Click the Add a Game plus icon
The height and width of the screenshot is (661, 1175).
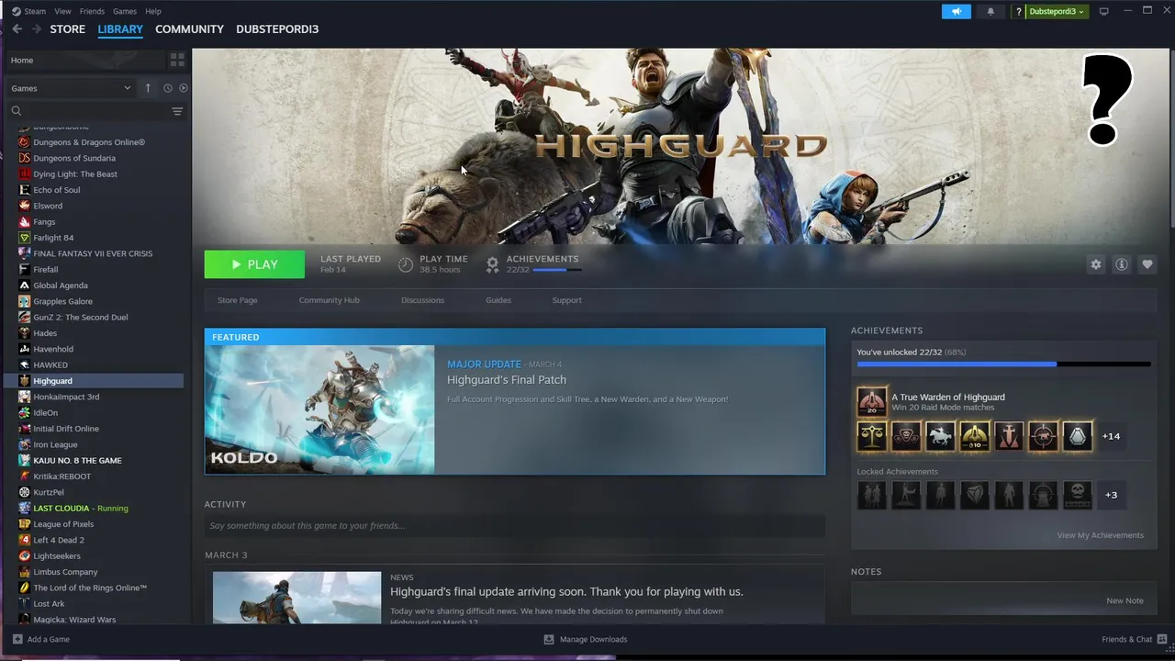click(17, 639)
